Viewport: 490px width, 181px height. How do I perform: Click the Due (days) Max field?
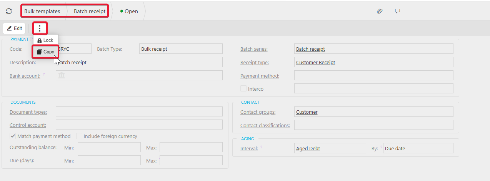point(191,160)
